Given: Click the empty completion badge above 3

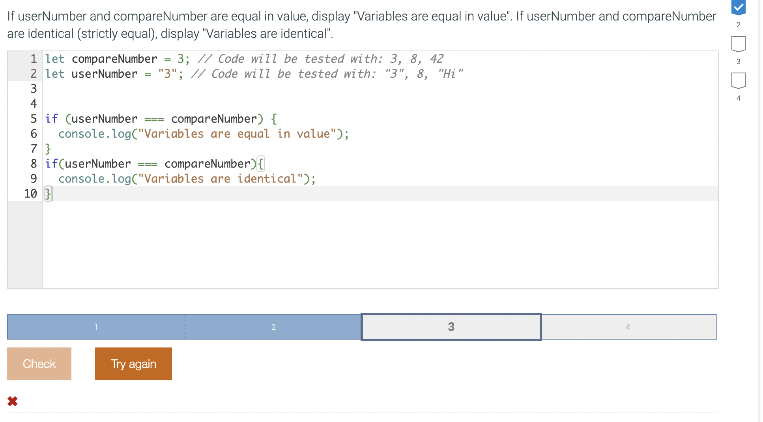Looking at the screenshot, I should 738,43.
